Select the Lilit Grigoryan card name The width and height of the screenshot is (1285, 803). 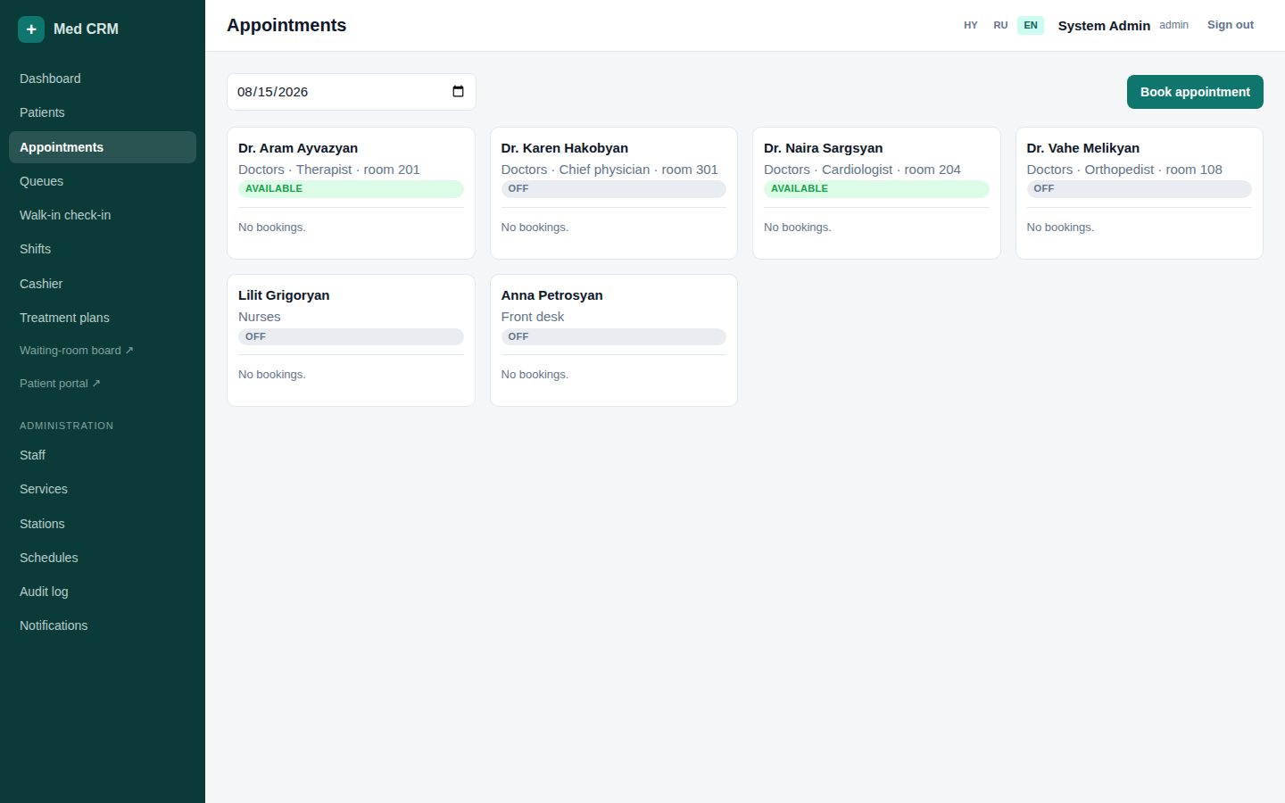(x=284, y=295)
